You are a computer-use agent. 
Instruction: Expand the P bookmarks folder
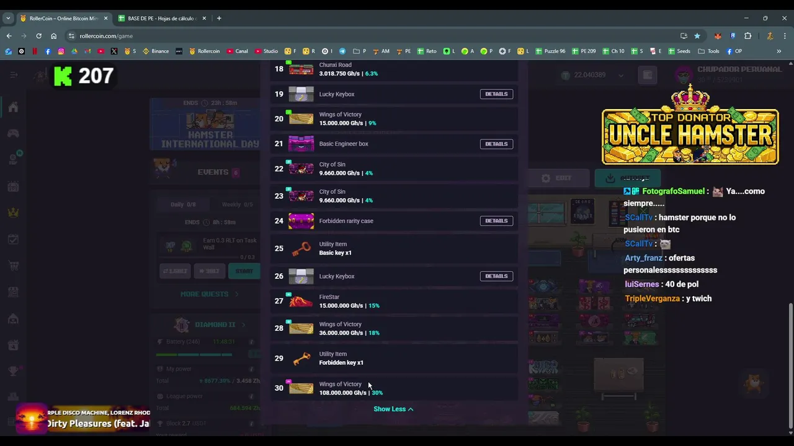tap(360, 51)
